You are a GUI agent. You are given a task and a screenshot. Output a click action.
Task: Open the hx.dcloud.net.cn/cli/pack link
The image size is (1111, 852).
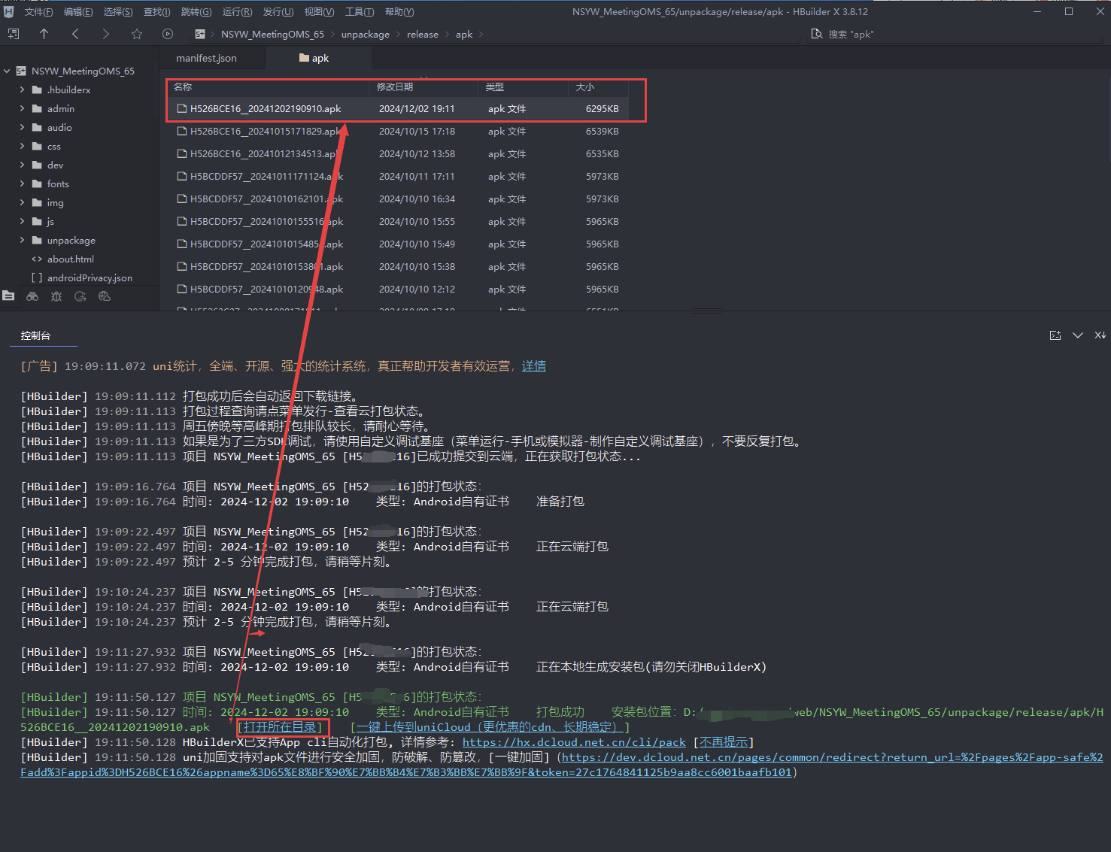click(574, 742)
